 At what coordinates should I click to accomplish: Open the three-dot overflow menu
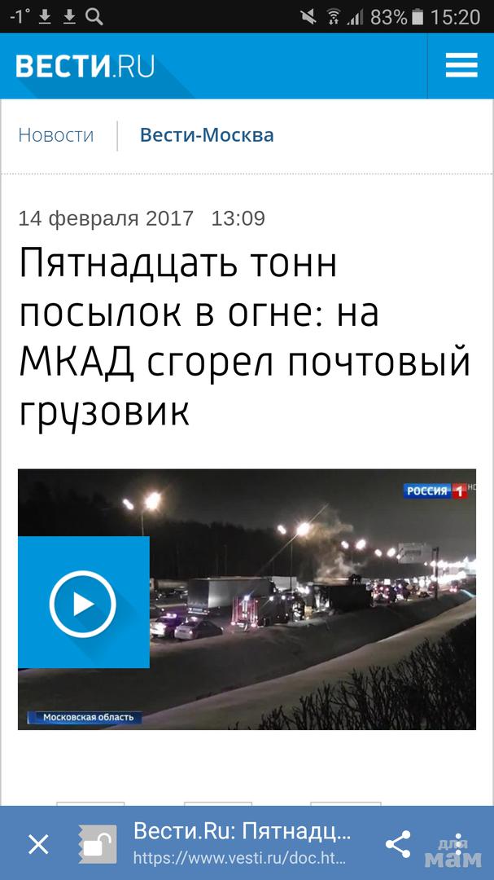pyautogui.click(x=459, y=843)
